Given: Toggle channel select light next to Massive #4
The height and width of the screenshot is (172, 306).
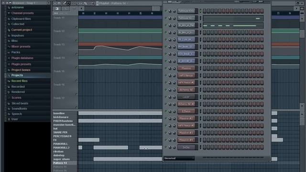Looking at the screenshot, I should (x=200, y=140).
